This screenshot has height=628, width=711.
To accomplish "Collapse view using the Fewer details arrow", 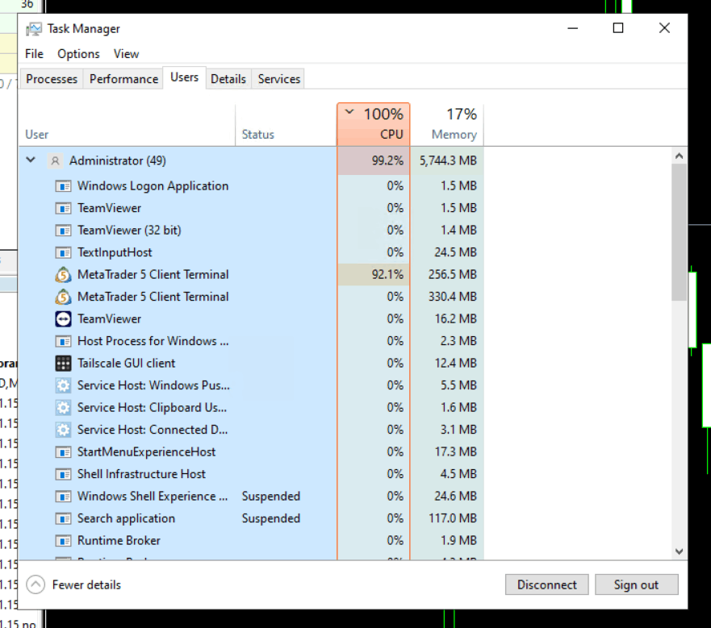I will [x=36, y=584].
